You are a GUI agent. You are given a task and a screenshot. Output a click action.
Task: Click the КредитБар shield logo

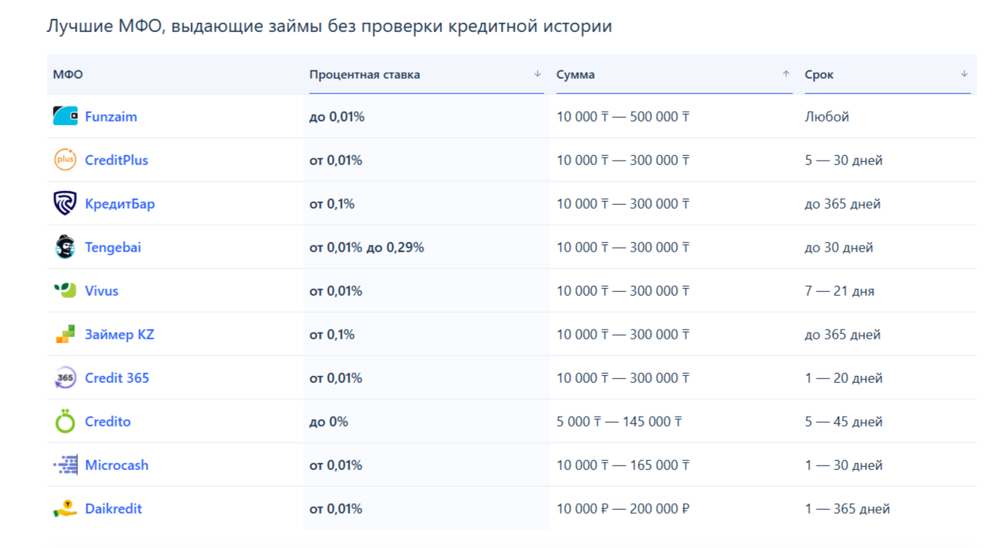(x=65, y=204)
